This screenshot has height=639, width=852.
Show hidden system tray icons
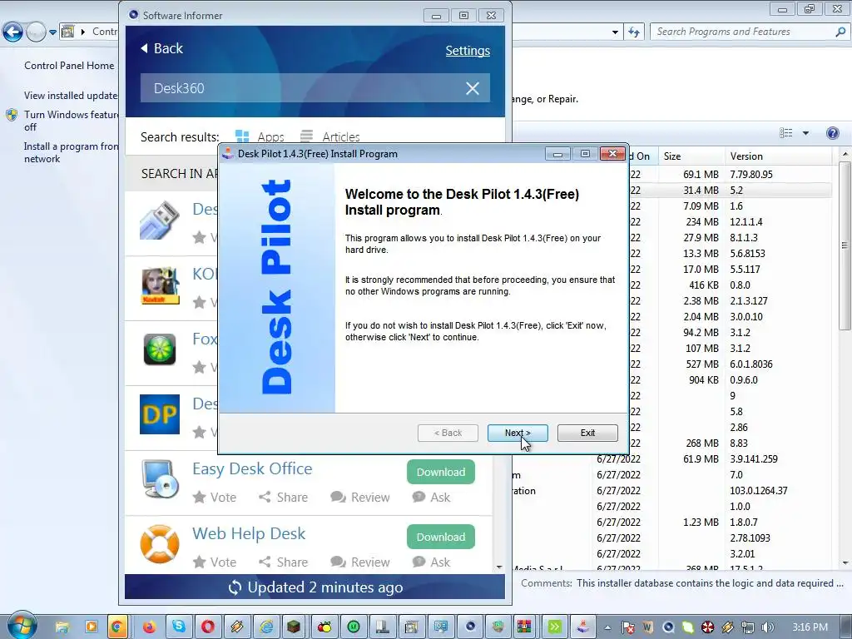click(607, 627)
